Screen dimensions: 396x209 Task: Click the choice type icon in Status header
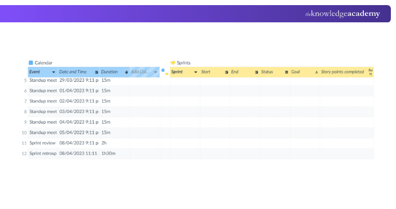point(287,72)
